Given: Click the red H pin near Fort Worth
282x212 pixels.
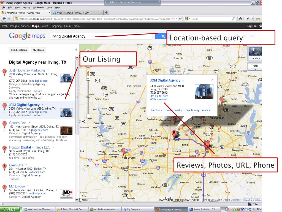Looking at the screenshot, I should [123, 151].
